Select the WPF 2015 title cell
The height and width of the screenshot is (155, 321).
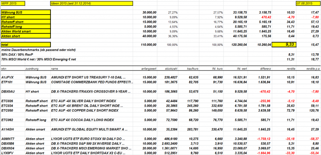[13, 3]
